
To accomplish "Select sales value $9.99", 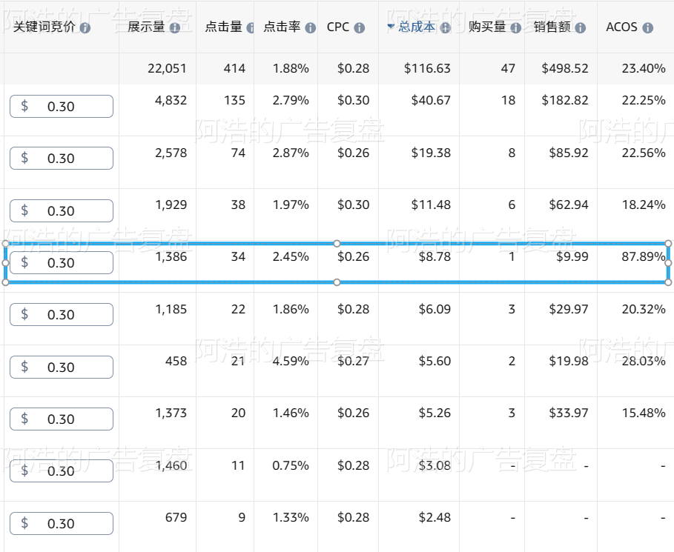I will coord(572,256).
